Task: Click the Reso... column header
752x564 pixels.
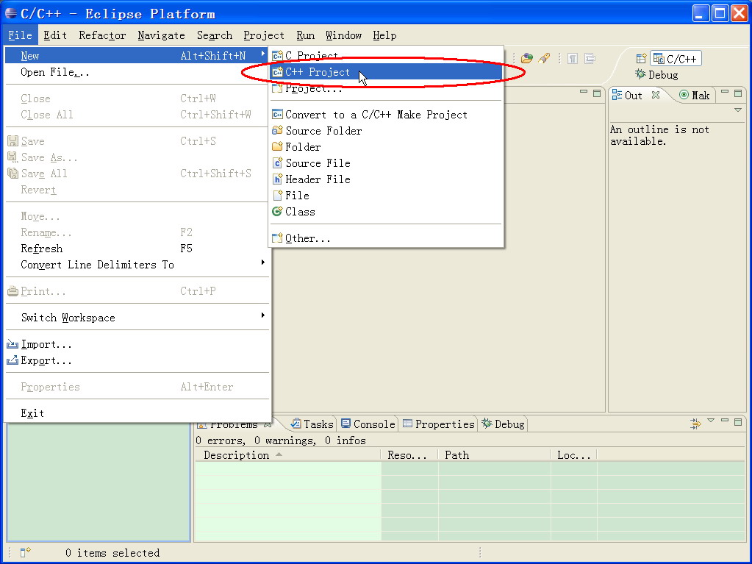Action: click(409, 454)
